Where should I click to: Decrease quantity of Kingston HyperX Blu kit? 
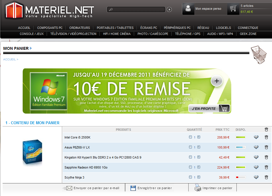click(190, 157)
